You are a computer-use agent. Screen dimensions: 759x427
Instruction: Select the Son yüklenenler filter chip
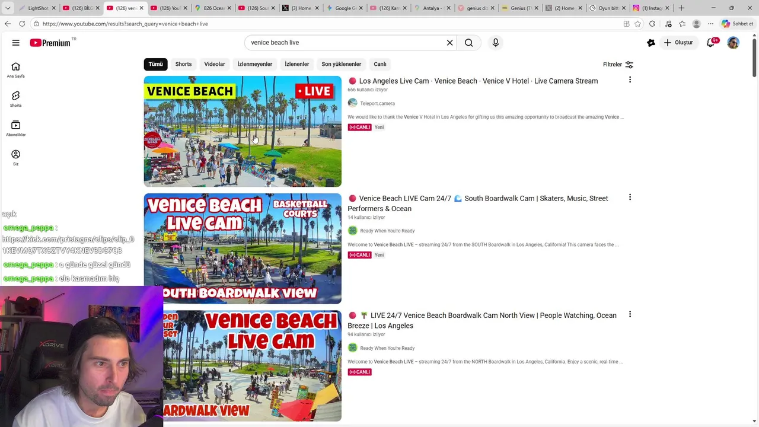[342, 64]
